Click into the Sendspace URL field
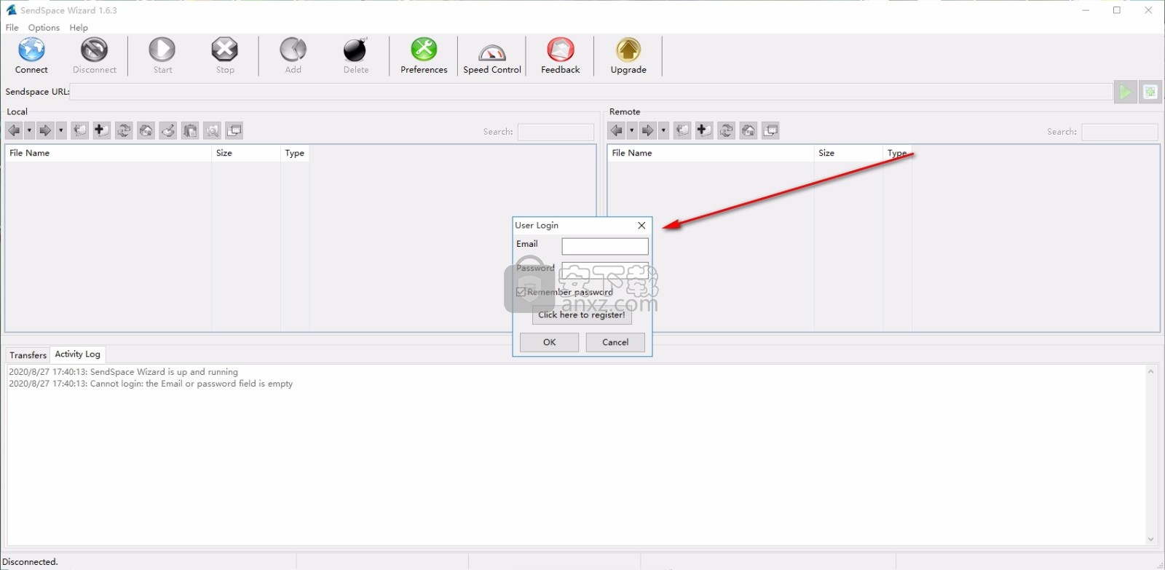Viewport: 1165px width, 570px height. (x=591, y=92)
